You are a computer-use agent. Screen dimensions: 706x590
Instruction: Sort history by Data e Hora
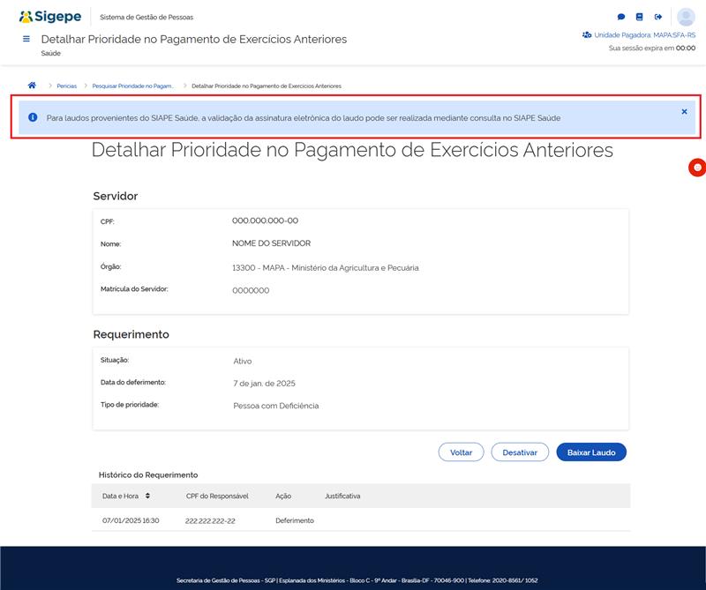click(147, 496)
